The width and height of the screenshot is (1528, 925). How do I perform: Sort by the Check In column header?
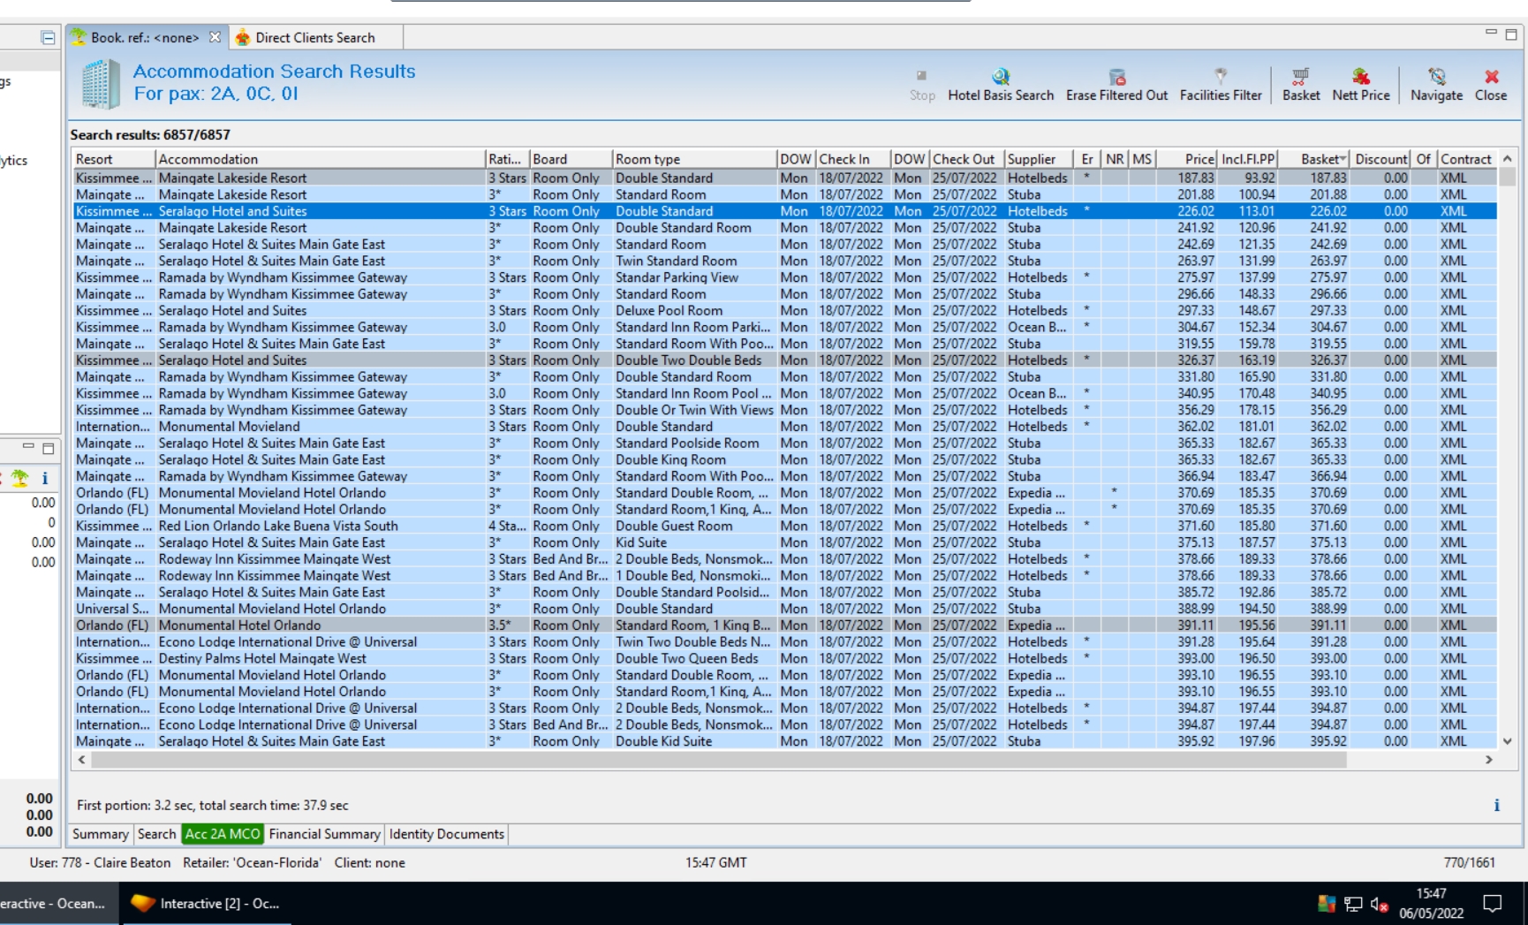(x=852, y=159)
